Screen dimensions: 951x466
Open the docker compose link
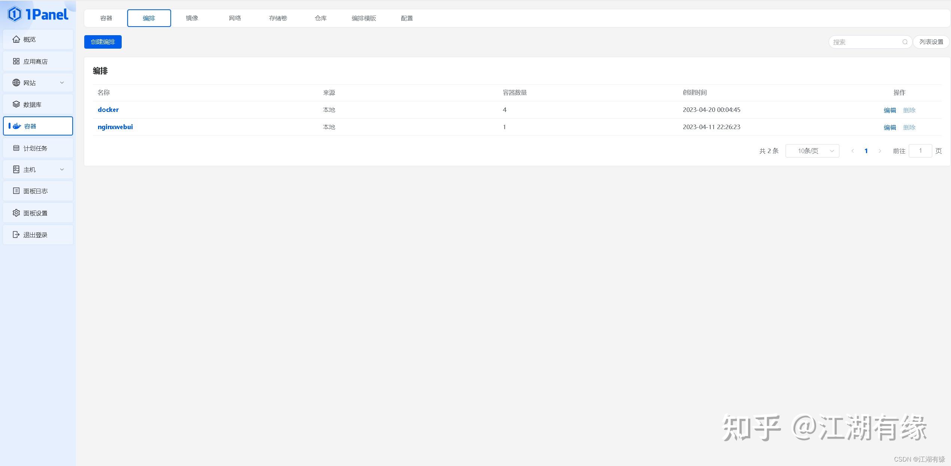(x=108, y=110)
